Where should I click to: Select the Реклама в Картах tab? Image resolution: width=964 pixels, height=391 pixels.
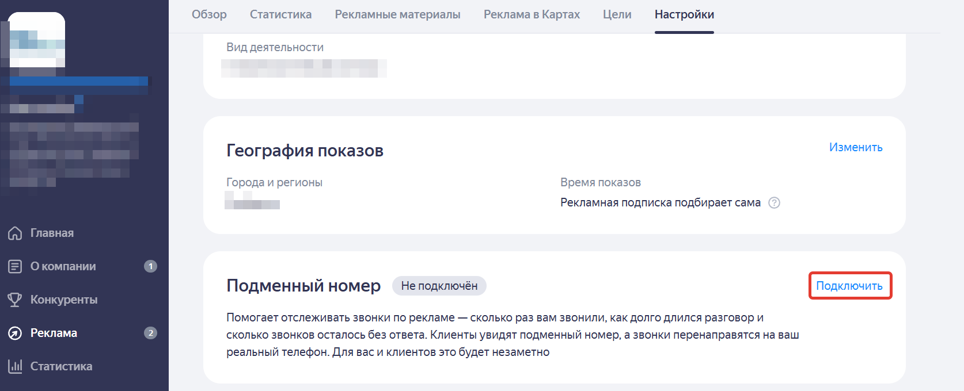(x=532, y=14)
